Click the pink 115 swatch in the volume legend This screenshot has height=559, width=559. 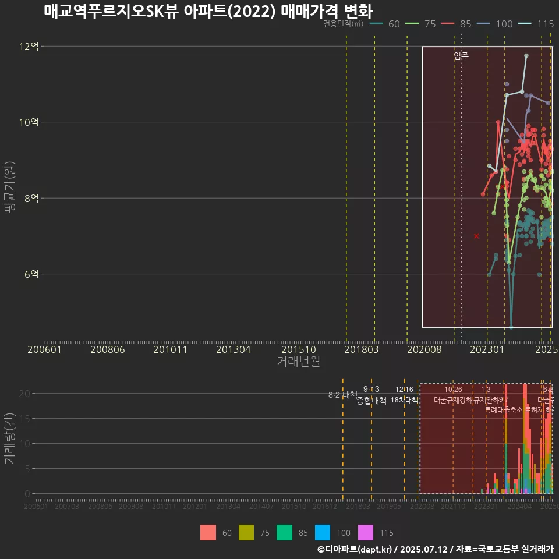point(366,533)
